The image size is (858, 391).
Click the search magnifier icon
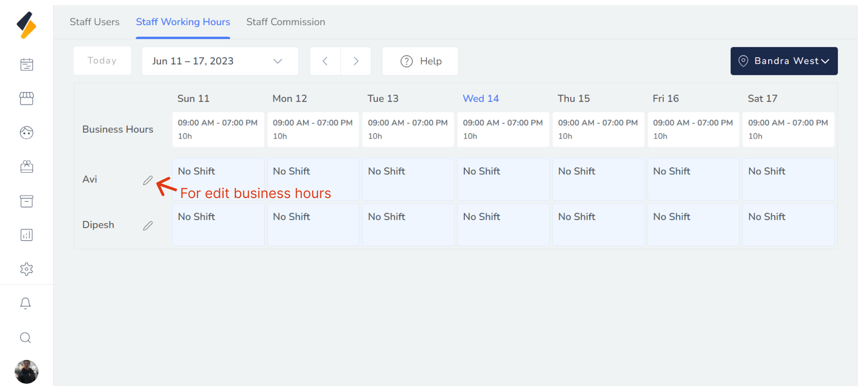[x=26, y=337]
